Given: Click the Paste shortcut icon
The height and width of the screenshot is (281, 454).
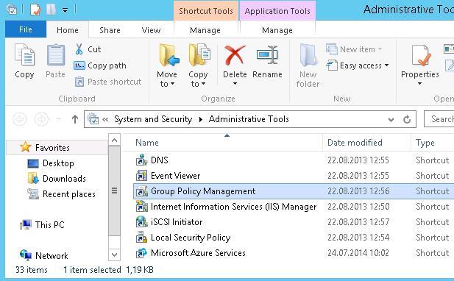Looking at the screenshot, I should (79, 82).
